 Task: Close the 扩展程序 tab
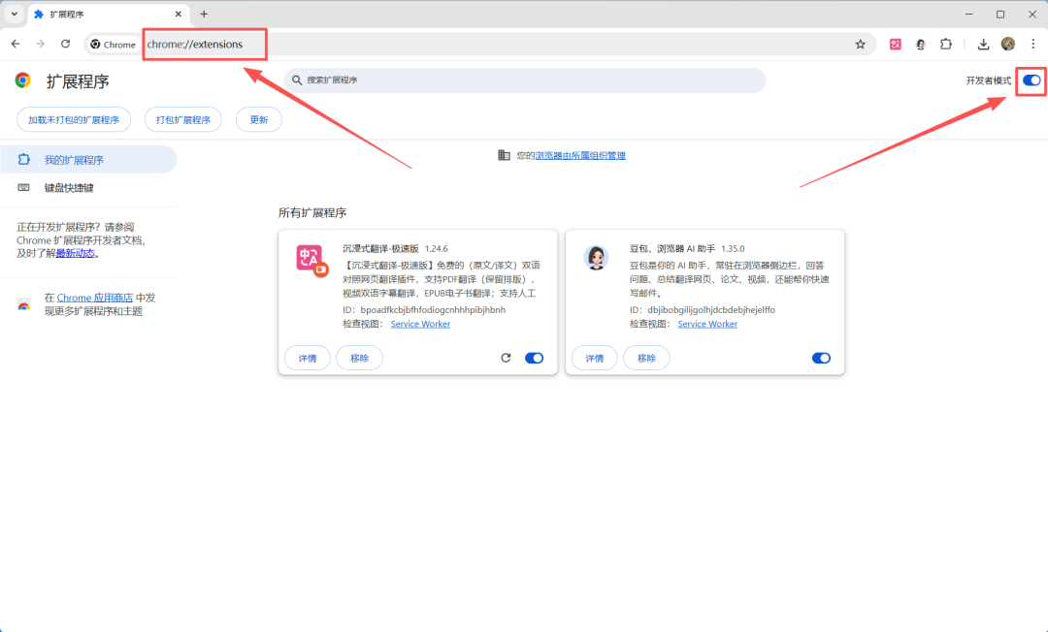coord(179,14)
